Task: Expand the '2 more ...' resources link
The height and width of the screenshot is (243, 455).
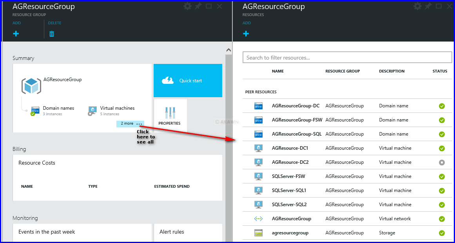Action: click(x=130, y=124)
